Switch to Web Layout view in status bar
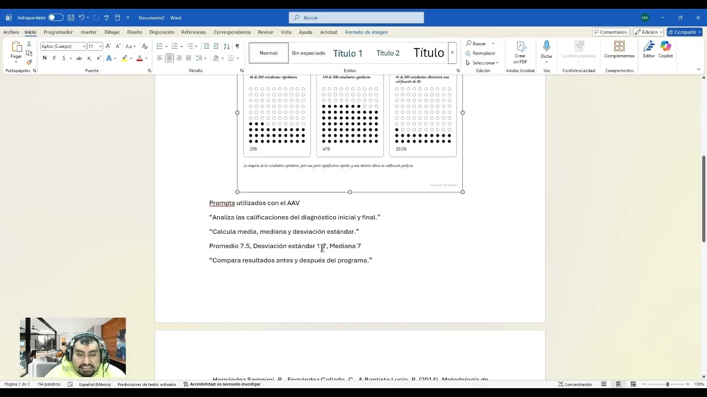The width and height of the screenshot is (707, 397). pyautogui.click(x=633, y=384)
